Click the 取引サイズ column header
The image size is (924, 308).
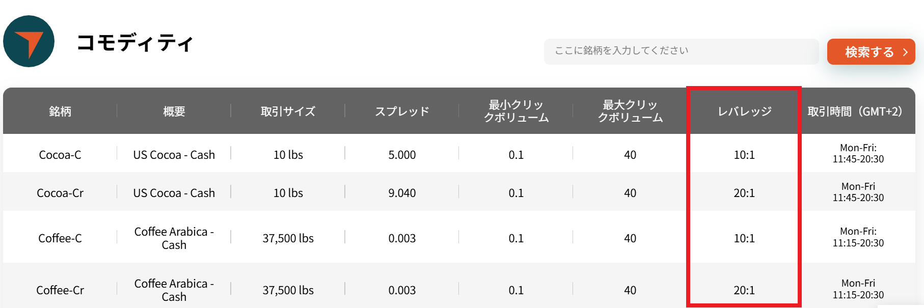[x=288, y=111]
